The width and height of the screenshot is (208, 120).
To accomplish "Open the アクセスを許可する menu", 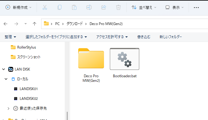I will tap(112, 37).
